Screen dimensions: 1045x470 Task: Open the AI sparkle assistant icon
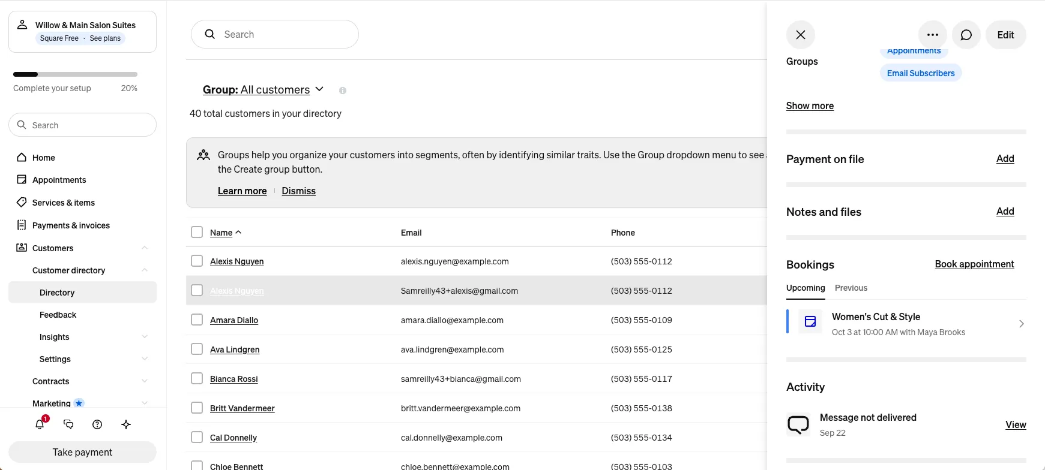126,424
